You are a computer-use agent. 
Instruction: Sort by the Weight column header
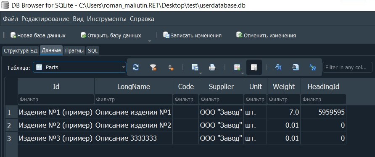click(x=284, y=86)
